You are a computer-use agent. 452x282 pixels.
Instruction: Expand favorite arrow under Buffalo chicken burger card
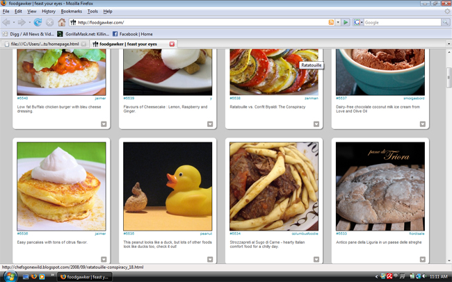click(103, 124)
